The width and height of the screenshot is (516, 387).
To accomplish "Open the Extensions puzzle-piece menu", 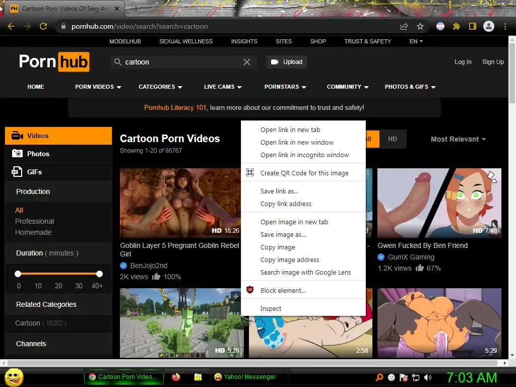I will [456, 26].
